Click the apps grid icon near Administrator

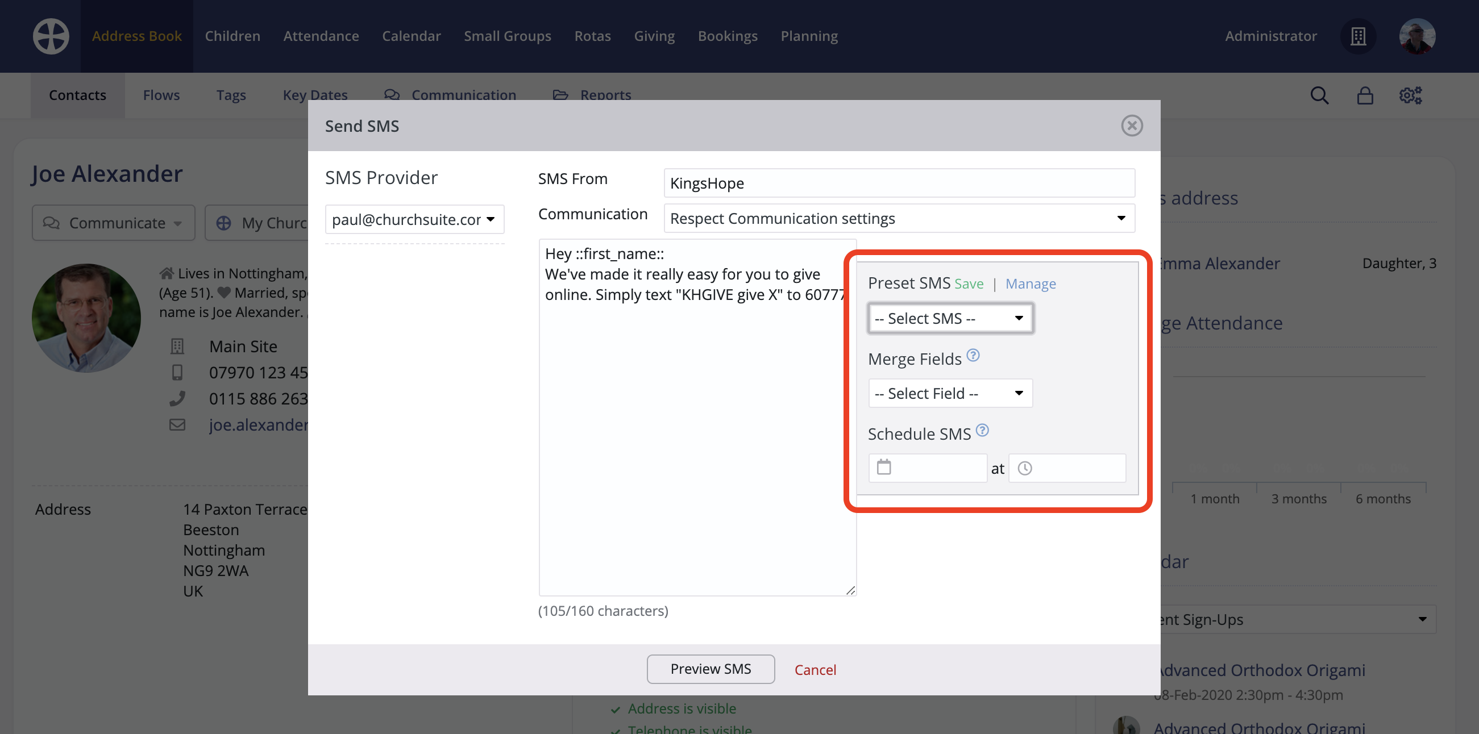coord(1358,36)
